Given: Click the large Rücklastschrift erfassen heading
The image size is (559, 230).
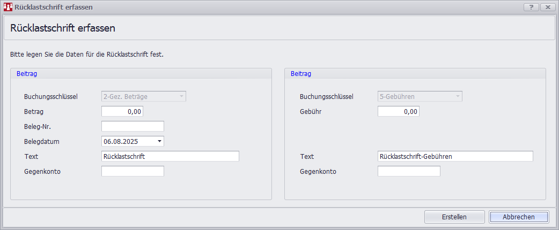Looking at the screenshot, I should point(63,28).
